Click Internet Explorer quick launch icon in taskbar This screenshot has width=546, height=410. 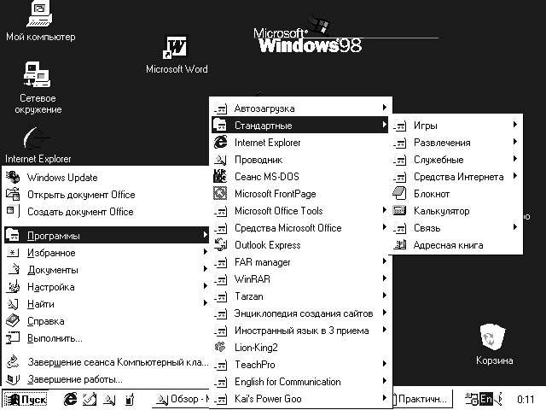[70, 399]
